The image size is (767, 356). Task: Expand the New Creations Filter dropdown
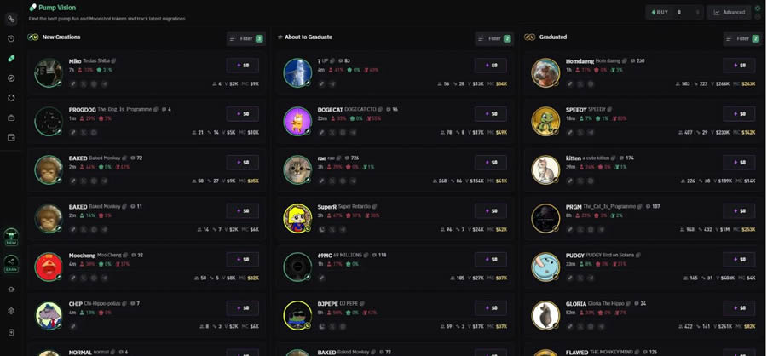[x=246, y=38]
